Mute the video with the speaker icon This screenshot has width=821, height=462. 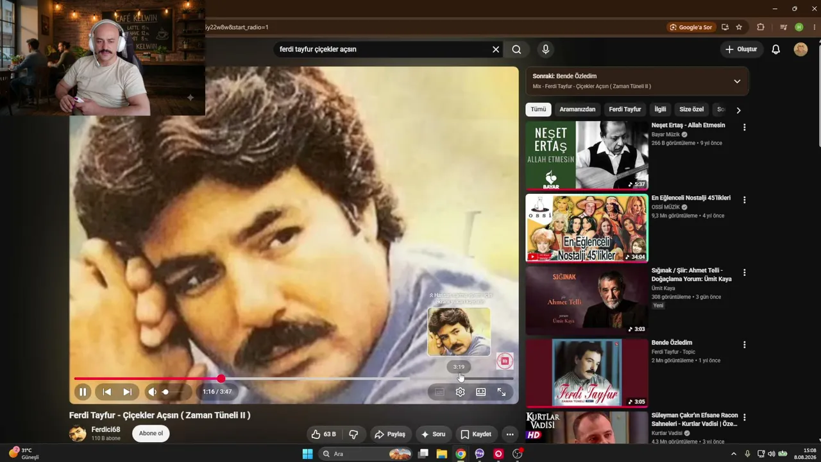152,392
